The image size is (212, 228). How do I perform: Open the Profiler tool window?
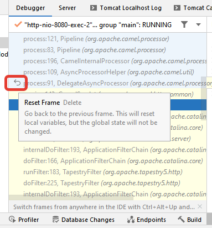pos(24,220)
